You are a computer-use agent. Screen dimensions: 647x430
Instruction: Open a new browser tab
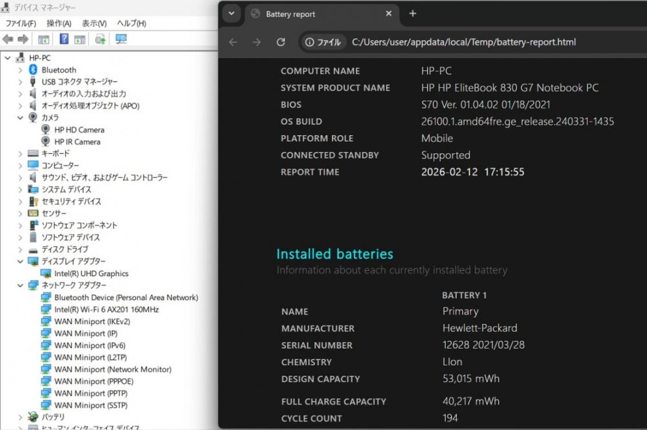pos(413,14)
